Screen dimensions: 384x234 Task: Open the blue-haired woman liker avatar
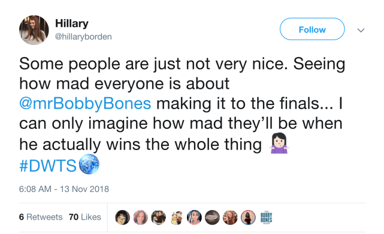(194, 217)
